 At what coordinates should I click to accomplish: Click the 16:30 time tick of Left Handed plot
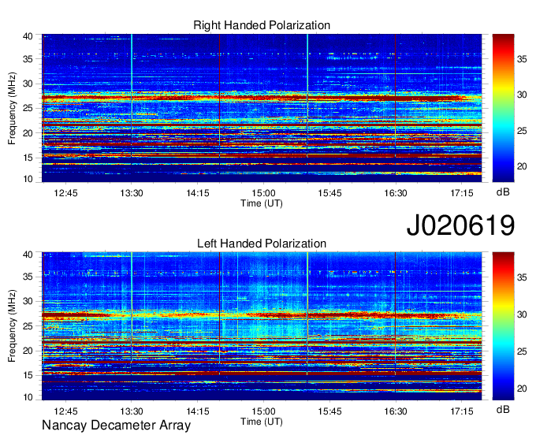[396, 411]
